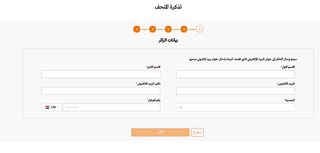Viewport: 320px width, 153px height.
Task: Select step 3 in the stepper
Action: pyautogui.click(x=168, y=29)
